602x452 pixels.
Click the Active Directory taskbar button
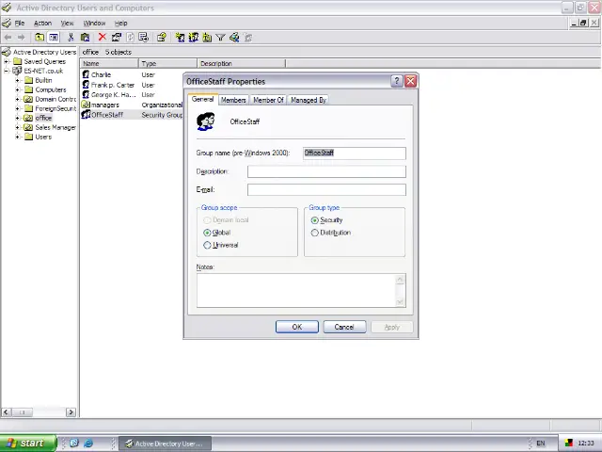tap(166, 444)
